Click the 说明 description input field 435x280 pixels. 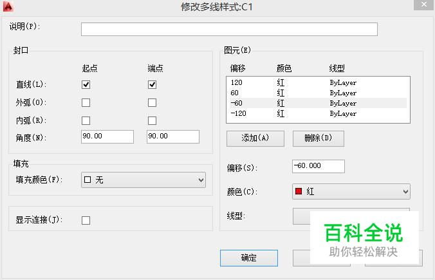pos(229,29)
